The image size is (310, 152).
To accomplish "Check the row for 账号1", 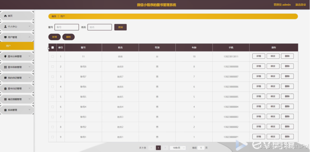I will (x=53, y=137).
